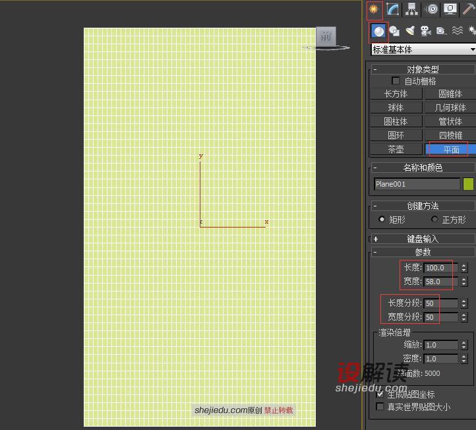Click the 缩放 render scale field
476x430 pixels.
pyautogui.click(x=441, y=345)
